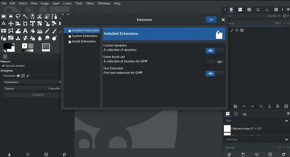
Task: Toggle lock position and size
Action: pyautogui.click(x=237, y=30)
